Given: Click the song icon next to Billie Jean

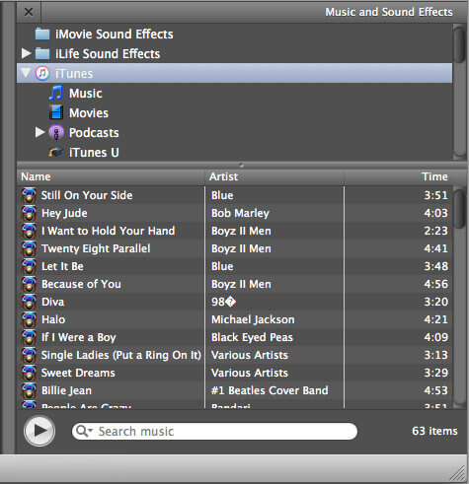Looking at the screenshot, I should tap(29, 390).
